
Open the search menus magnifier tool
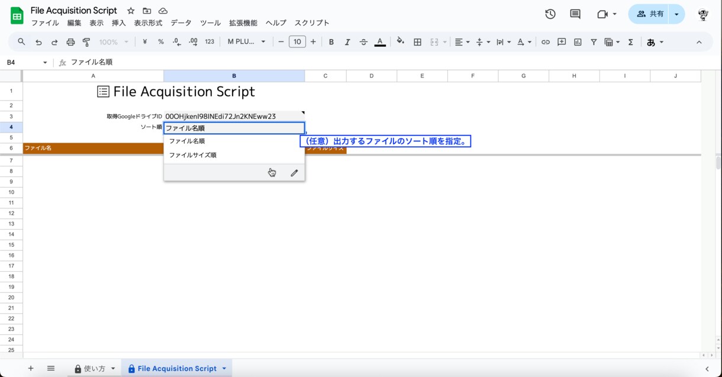click(22, 42)
